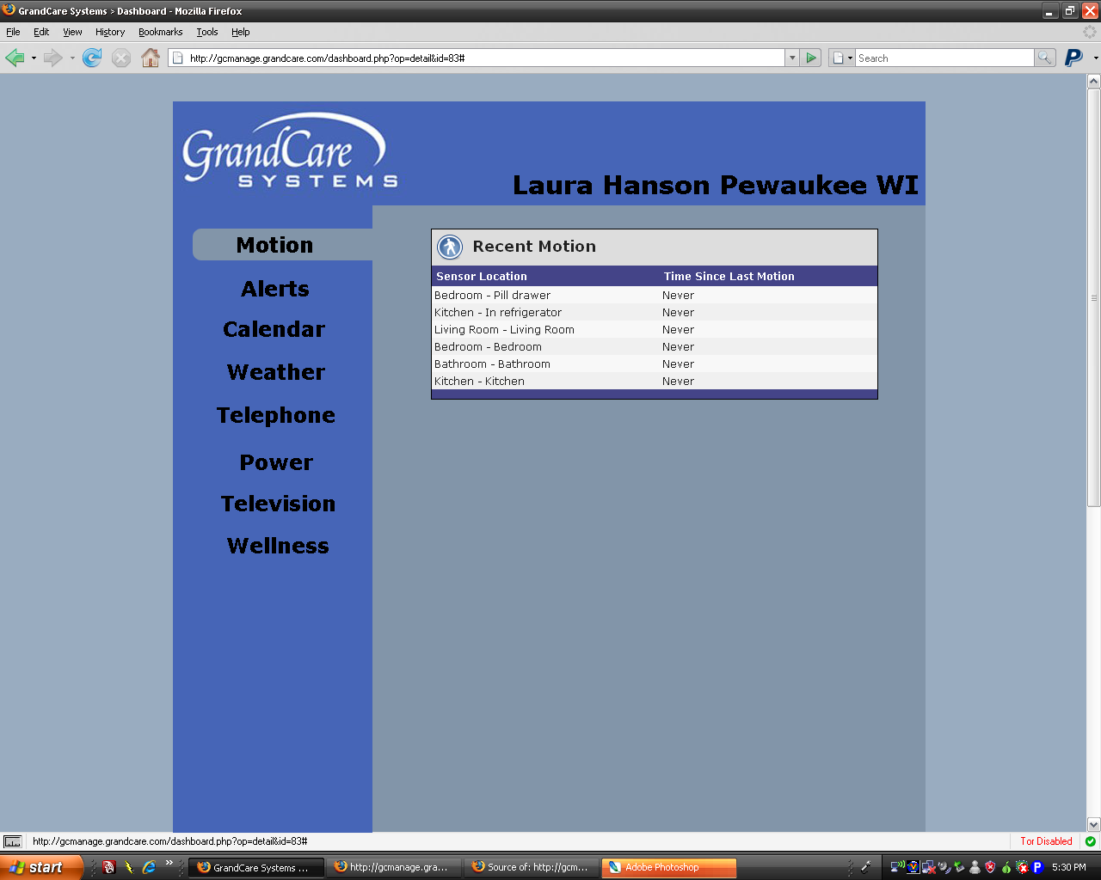
Task: Expand hidden Quick Launch items chevron
Action: pyautogui.click(x=169, y=863)
